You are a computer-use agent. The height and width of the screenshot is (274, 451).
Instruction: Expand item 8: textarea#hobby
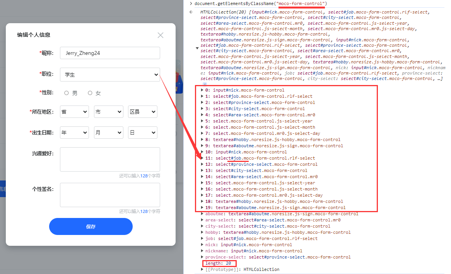point(202,140)
